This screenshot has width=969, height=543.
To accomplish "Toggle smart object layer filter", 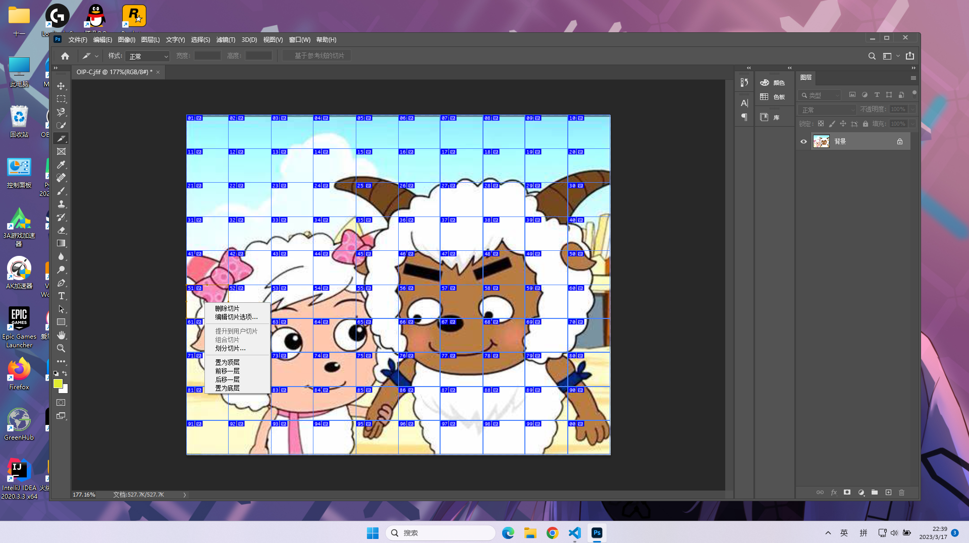I will (x=901, y=95).
